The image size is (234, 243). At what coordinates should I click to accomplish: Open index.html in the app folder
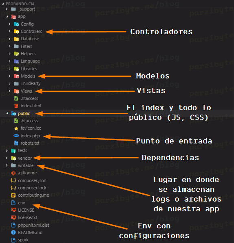click(x=31, y=106)
